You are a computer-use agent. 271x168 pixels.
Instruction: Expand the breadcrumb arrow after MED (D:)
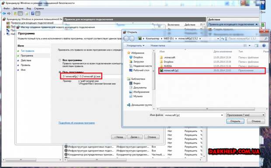pyautogui.click(x=176, y=39)
